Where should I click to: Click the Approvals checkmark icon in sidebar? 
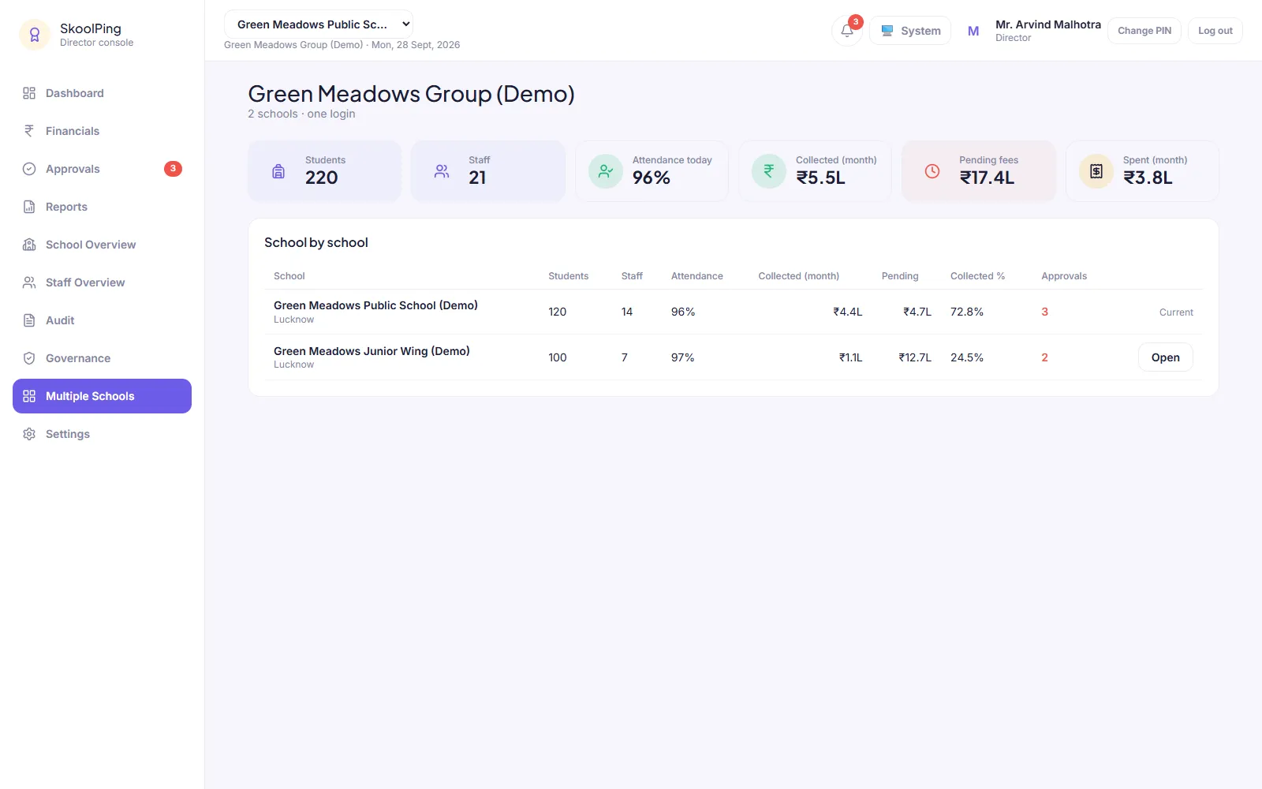click(29, 169)
